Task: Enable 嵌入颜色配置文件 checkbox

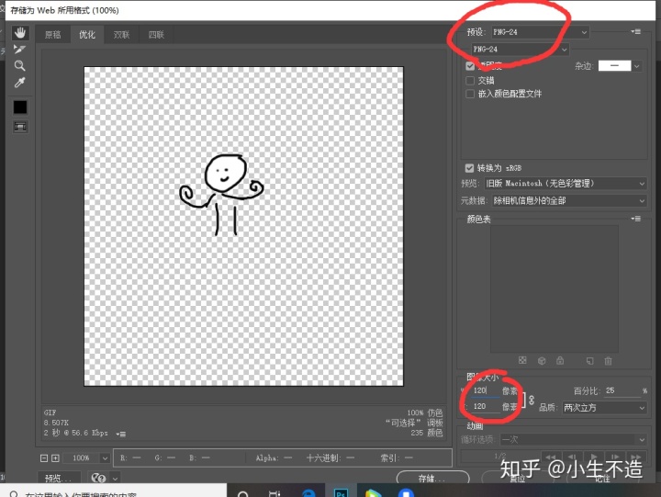Action: (470, 94)
